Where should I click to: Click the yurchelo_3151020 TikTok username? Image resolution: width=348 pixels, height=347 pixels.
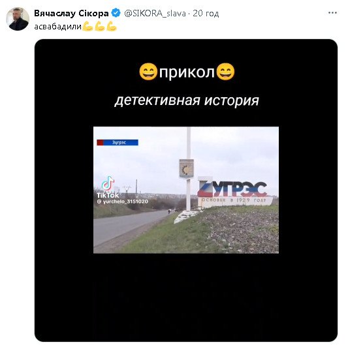[x=122, y=202]
